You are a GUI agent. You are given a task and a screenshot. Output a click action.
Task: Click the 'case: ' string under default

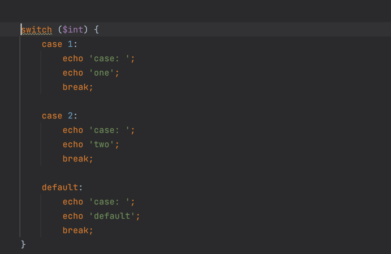109,202
